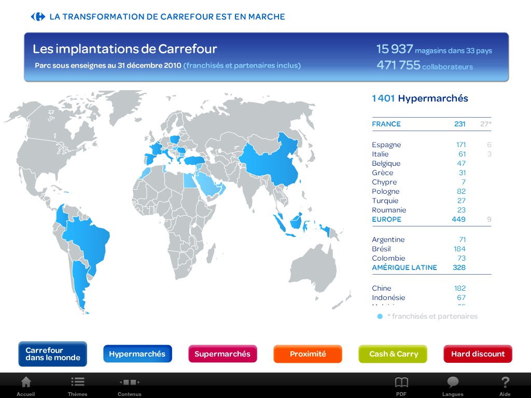Viewport: 531px width, 398px height.
Task: Tap the Accueil home icon
Action: pos(25,383)
